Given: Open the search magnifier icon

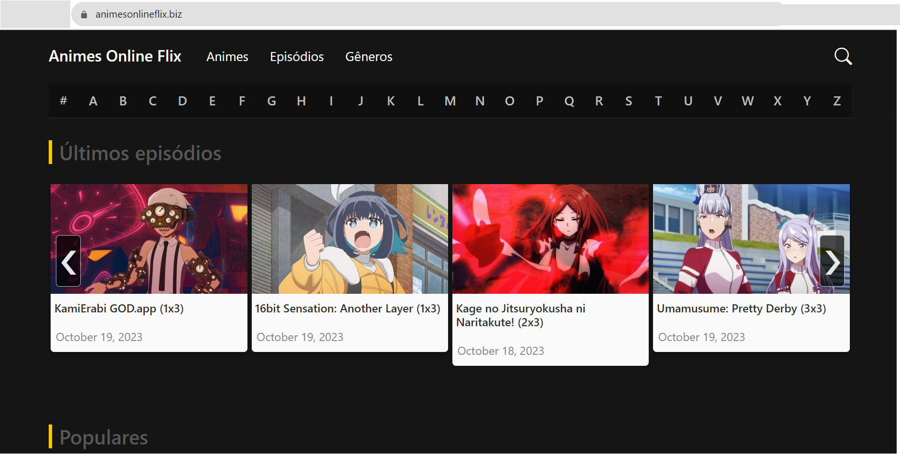Looking at the screenshot, I should click(843, 56).
